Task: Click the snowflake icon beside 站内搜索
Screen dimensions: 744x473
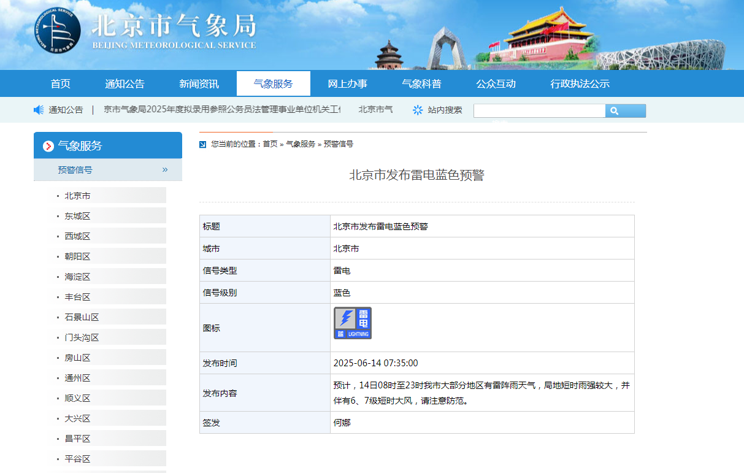Action: click(418, 110)
